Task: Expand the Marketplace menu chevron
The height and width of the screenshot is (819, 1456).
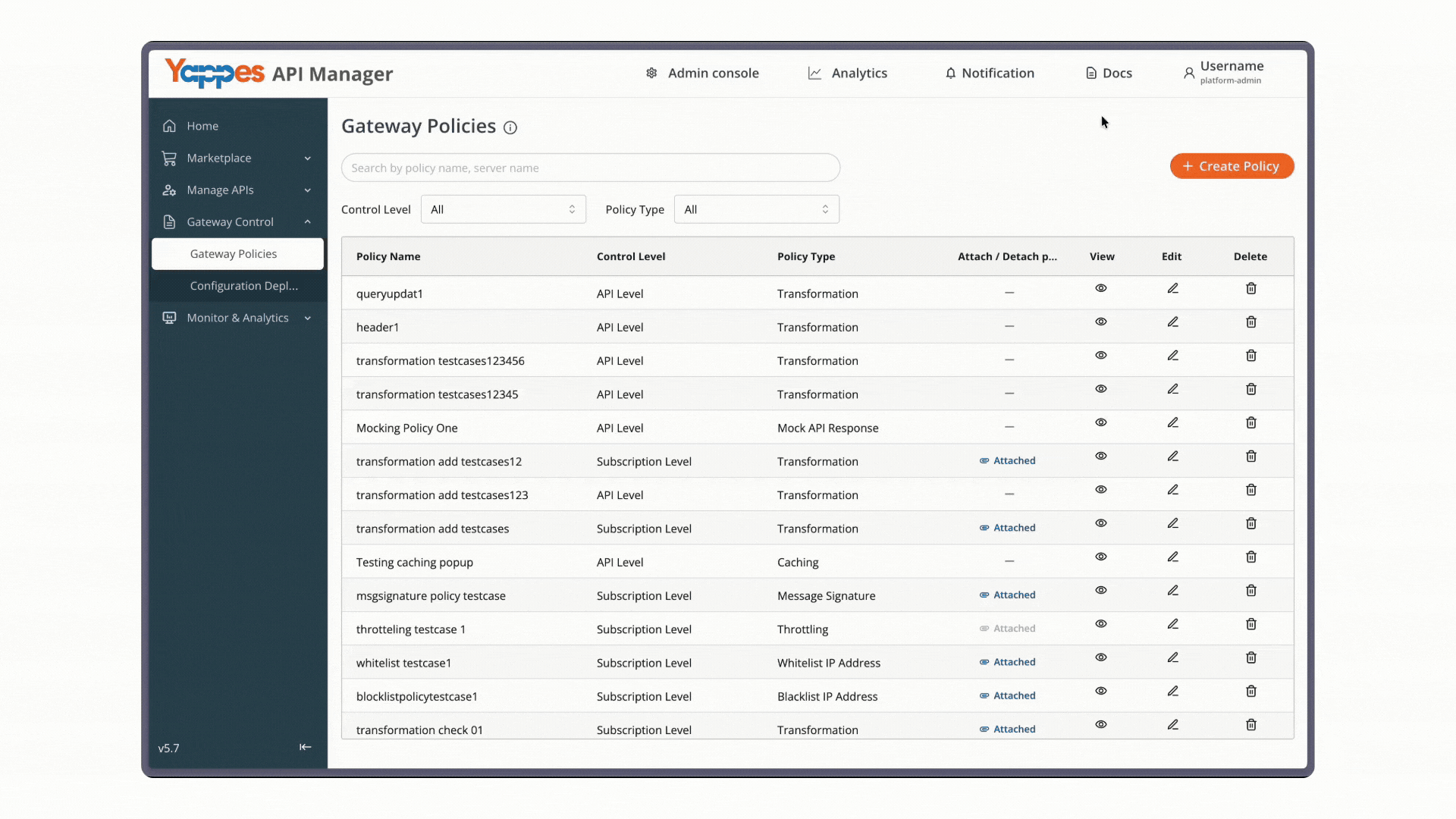Action: pos(308,158)
